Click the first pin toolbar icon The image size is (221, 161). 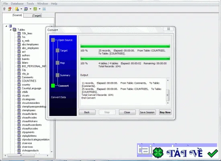pos(4,9)
